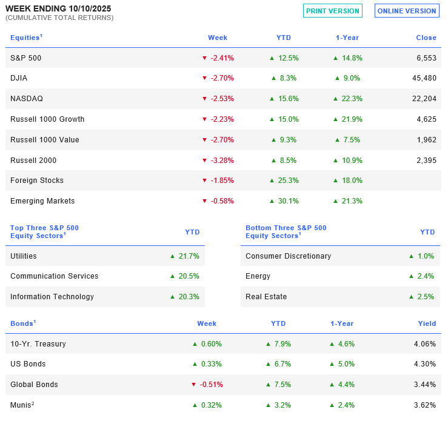This screenshot has width=448, height=424.
Task: Click NASDAQ close value 22,204
Action: [424, 99]
